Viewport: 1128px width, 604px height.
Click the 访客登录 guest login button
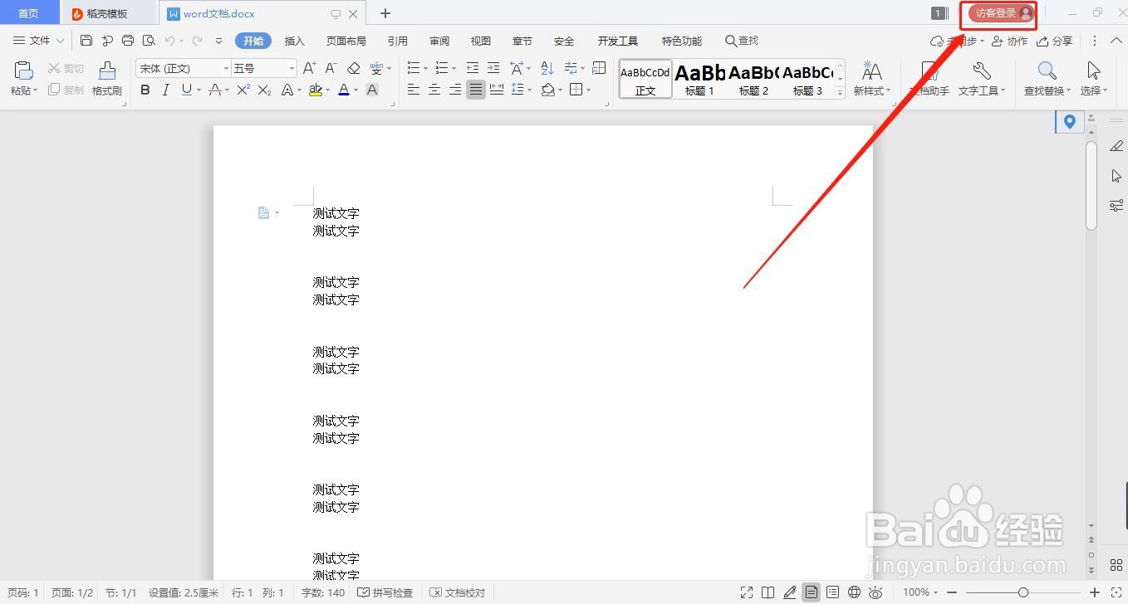pos(996,12)
